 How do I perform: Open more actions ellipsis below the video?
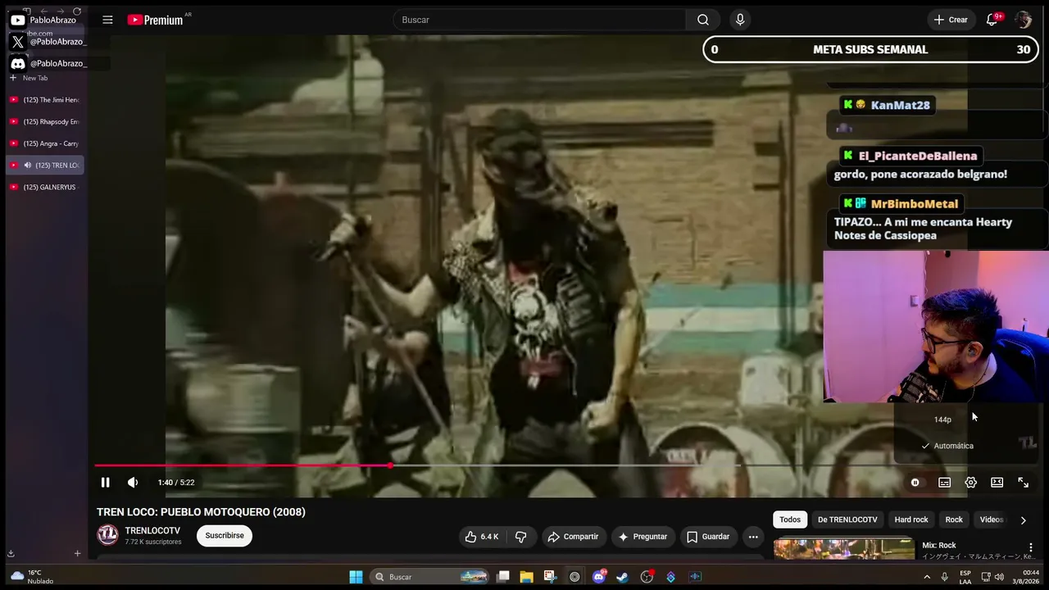point(753,537)
